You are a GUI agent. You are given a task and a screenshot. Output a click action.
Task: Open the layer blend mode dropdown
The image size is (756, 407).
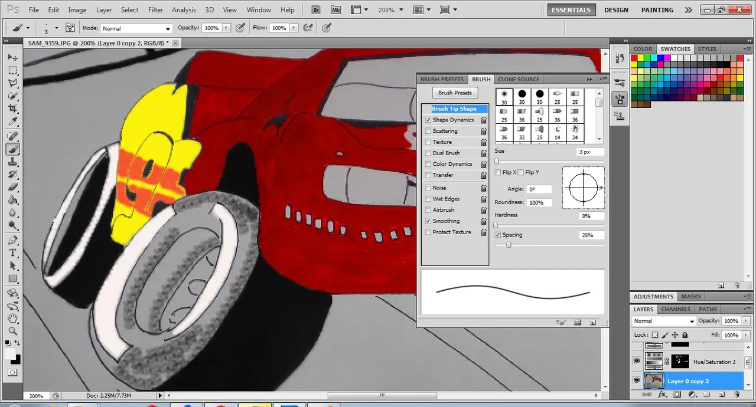(x=664, y=321)
